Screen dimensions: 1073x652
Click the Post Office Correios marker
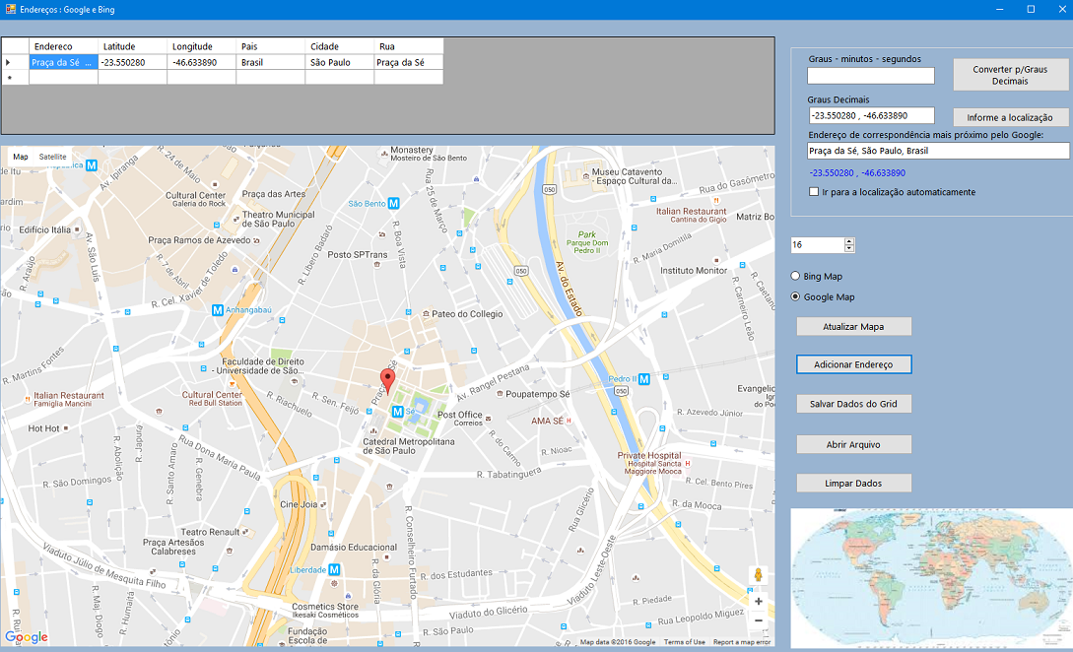[488, 419]
